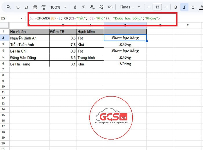Viewport: 203px width, 150px height.
Task: Apply percent format to cell
Action: tap(84, 7)
